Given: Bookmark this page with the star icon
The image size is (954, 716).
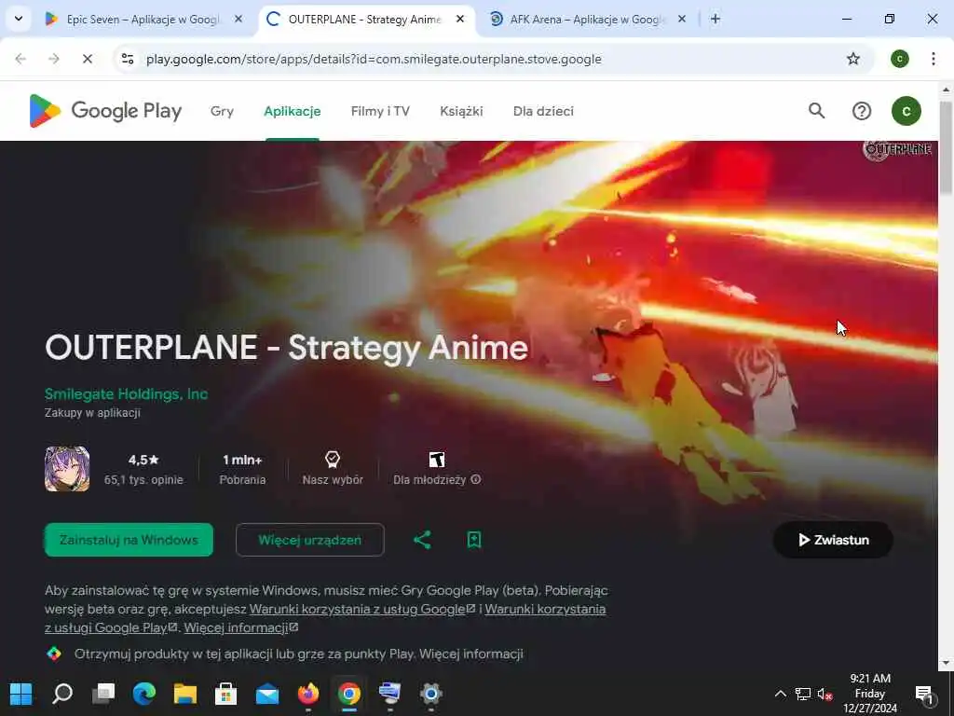Looking at the screenshot, I should point(853,59).
